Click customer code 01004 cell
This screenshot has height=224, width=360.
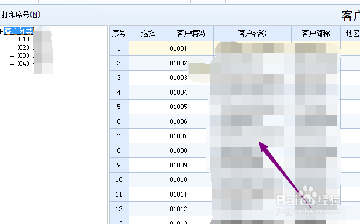click(x=191, y=92)
